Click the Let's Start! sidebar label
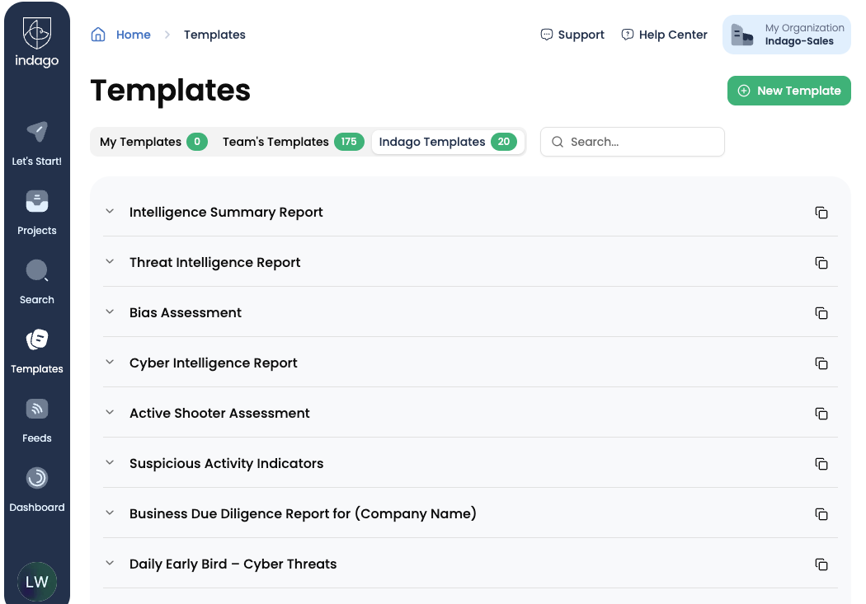The height and width of the screenshot is (604, 866). [37, 161]
